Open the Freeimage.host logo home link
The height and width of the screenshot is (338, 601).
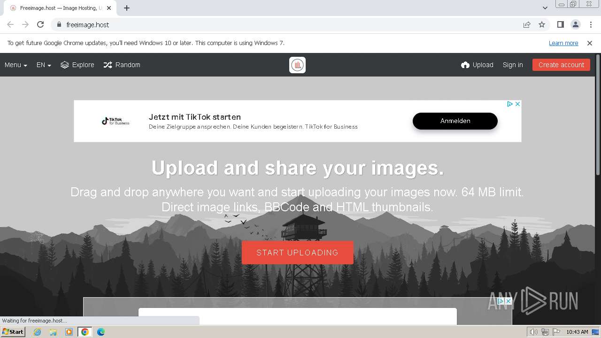297,65
